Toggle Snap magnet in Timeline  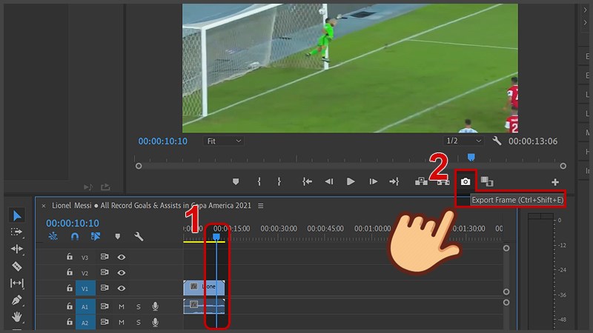coord(75,237)
